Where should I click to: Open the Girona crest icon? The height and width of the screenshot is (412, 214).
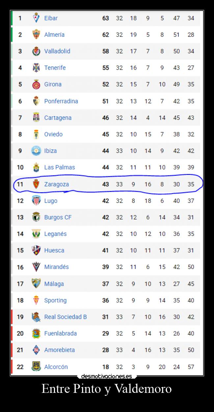tap(36, 84)
